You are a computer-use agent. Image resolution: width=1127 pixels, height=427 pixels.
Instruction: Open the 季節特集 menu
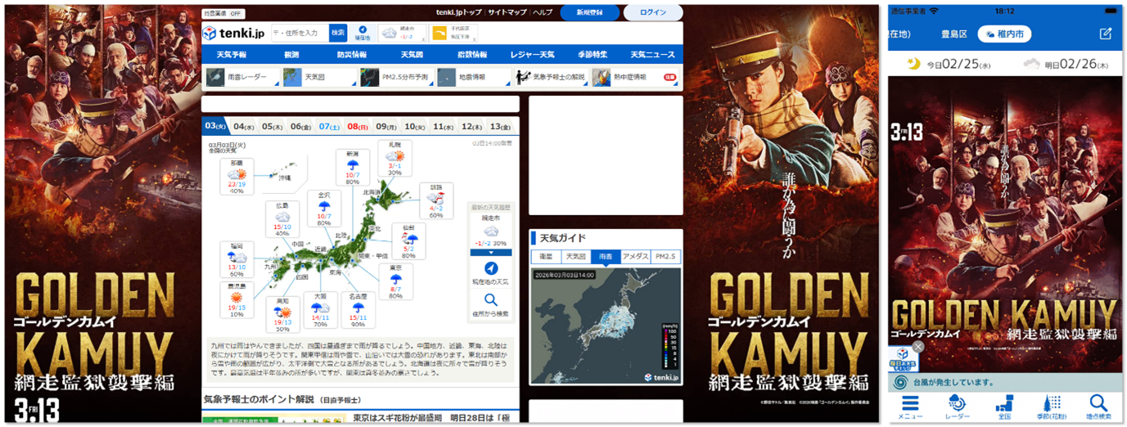(593, 55)
